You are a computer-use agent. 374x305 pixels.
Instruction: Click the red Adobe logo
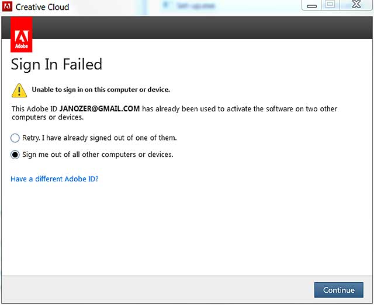(22, 35)
